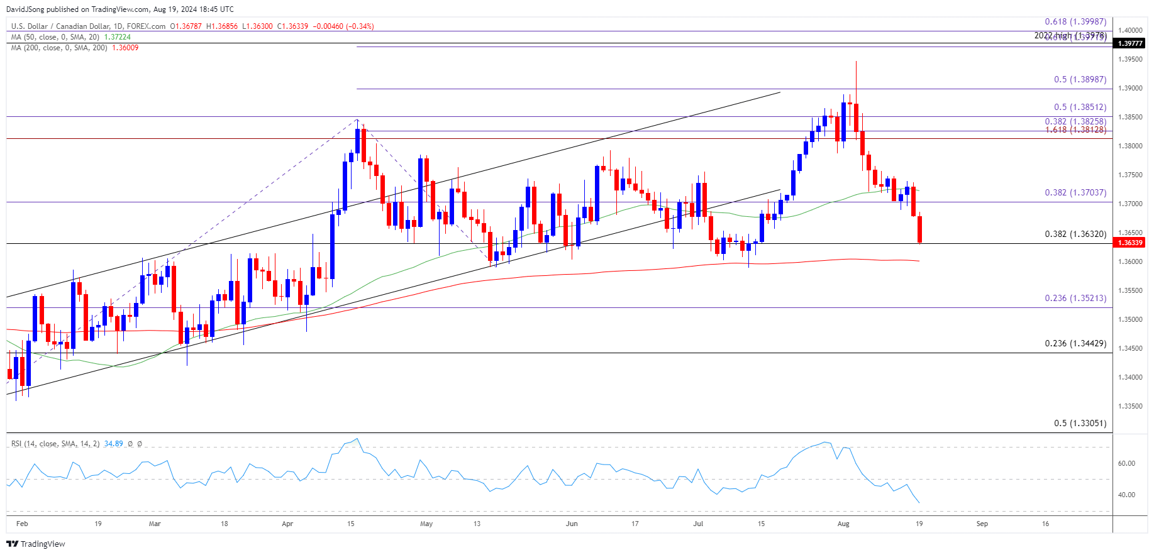Click the 2022 high label
The image size is (1154, 555).
pyautogui.click(x=1070, y=36)
